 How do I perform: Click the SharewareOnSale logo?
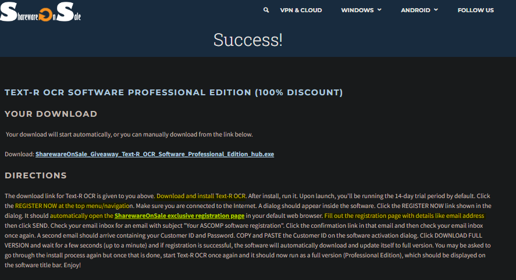tap(41, 12)
